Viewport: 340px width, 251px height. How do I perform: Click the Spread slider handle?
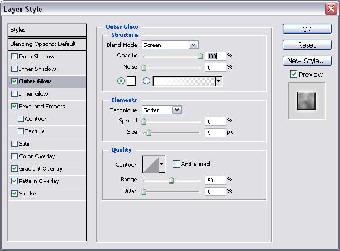(x=143, y=121)
